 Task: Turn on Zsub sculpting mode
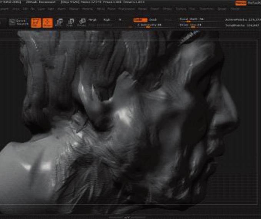point(153,19)
